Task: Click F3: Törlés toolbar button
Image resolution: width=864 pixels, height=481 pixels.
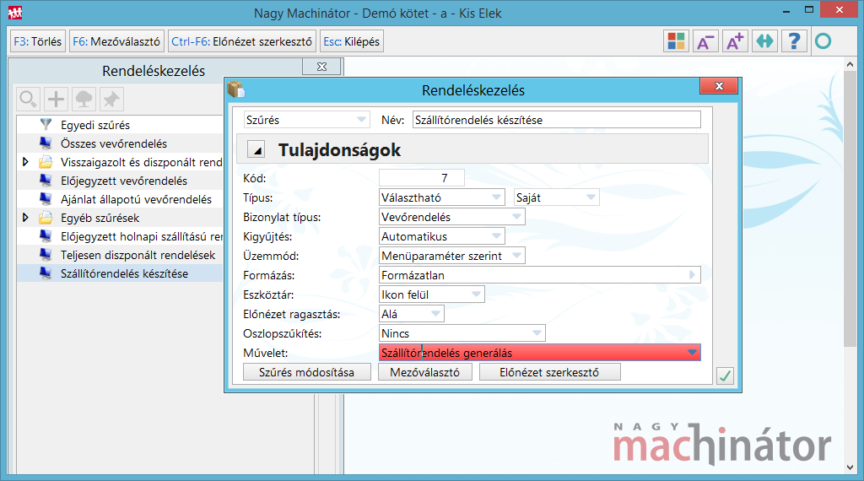Action: 37,41
